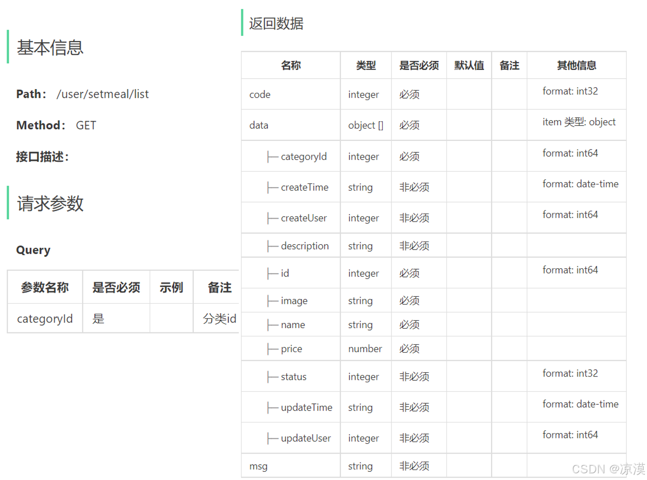Select the path /user/setmeal/list
647x480 pixels.
point(102,94)
